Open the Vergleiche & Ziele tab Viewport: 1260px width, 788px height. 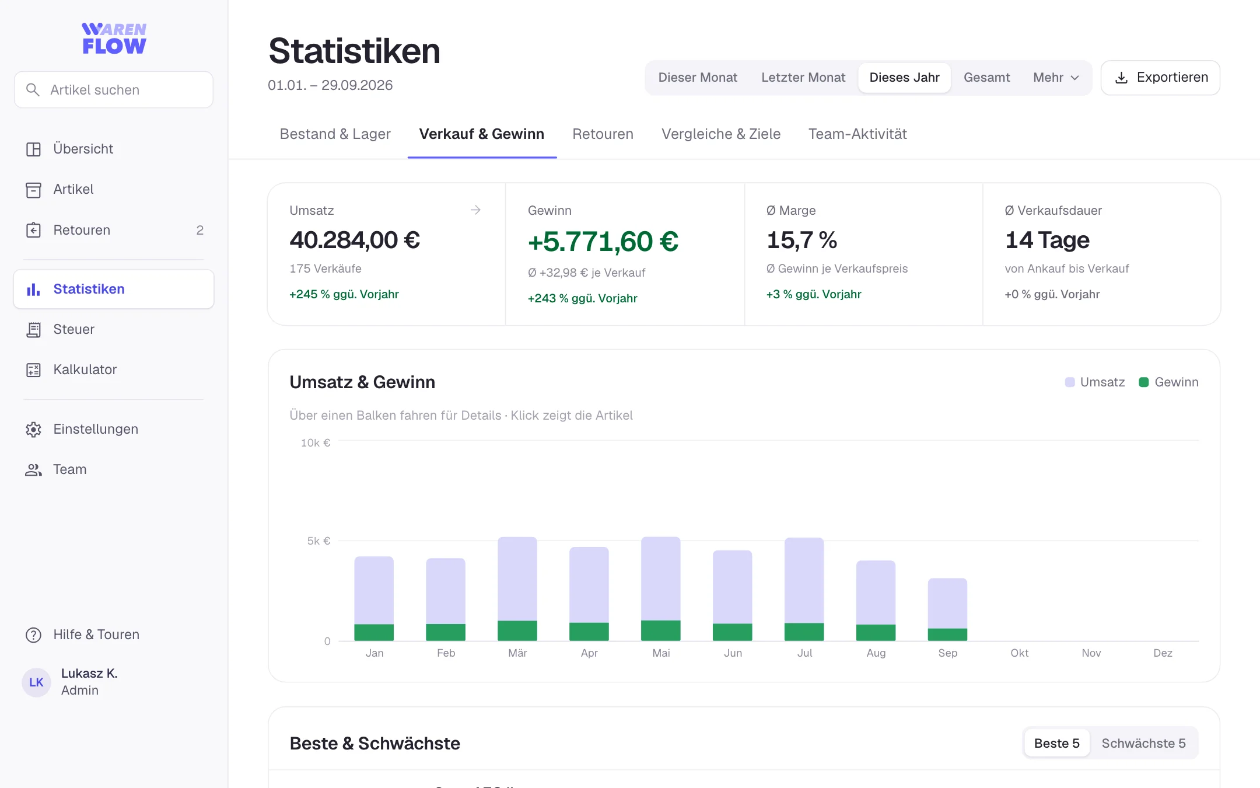(x=721, y=134)
